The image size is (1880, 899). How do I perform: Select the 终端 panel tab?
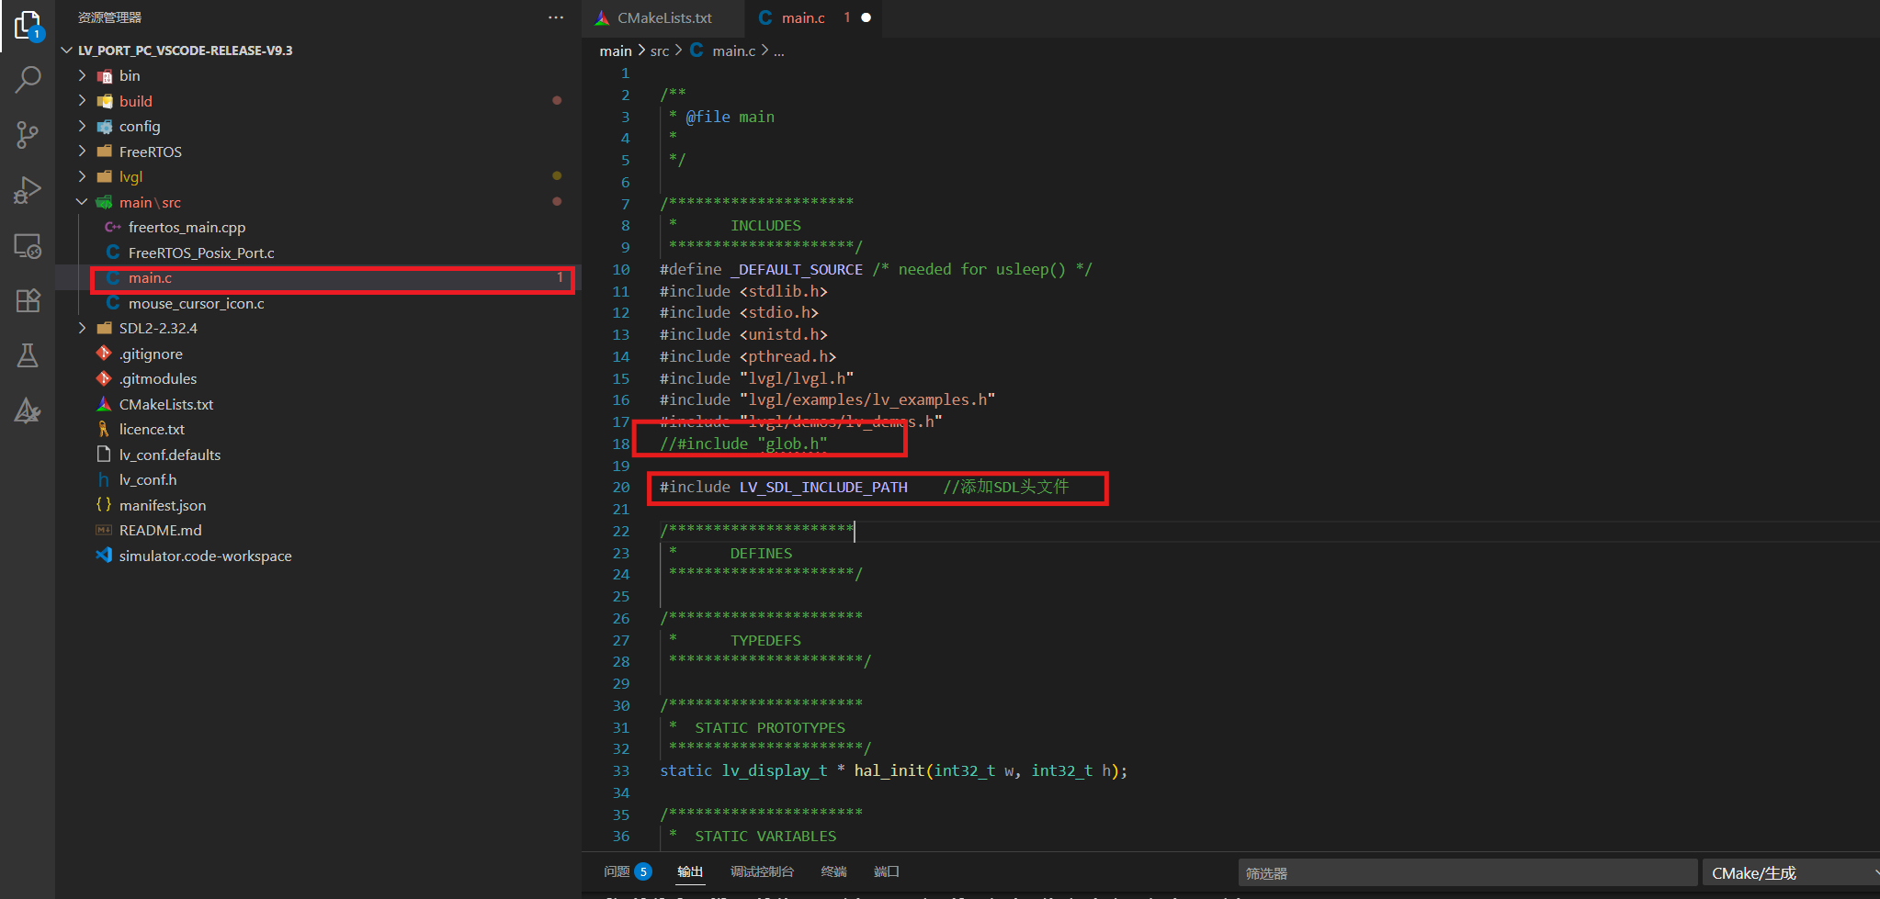pyautogui.click(x=832, y=871)
